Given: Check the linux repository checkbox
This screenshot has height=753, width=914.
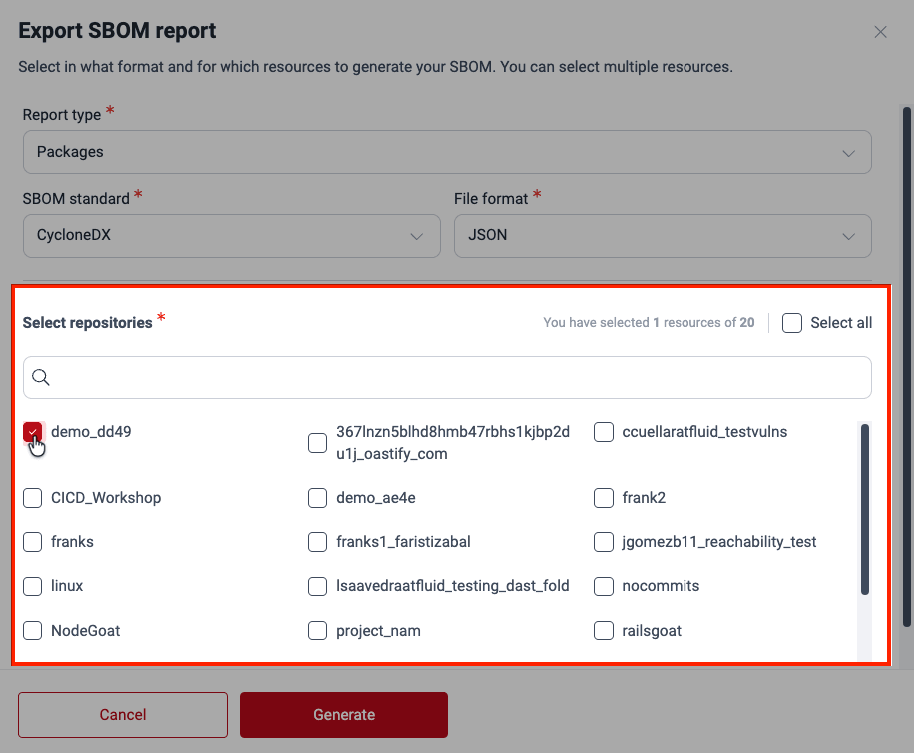Looking at the screenshot, I should pyautogui.click(x=32, y=586).
